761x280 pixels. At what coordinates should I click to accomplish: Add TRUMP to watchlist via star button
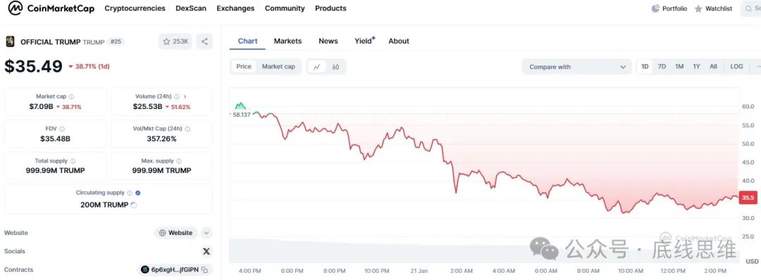pyautogui.click(x=175, y=42)
